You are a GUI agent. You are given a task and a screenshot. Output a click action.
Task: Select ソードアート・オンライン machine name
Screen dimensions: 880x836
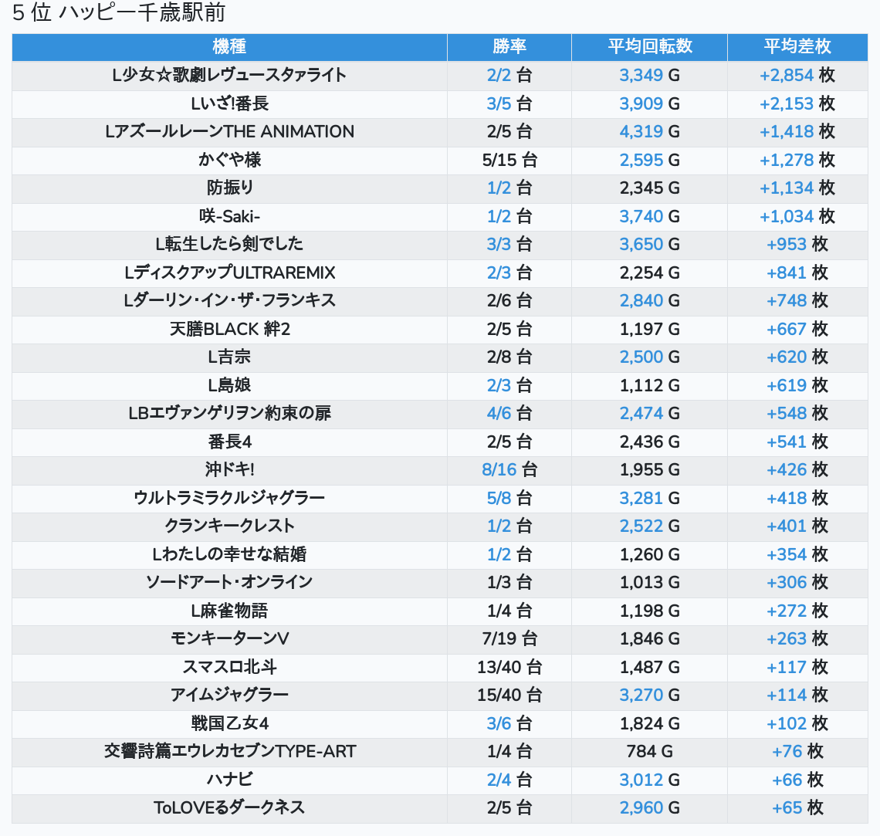[229, 583]
